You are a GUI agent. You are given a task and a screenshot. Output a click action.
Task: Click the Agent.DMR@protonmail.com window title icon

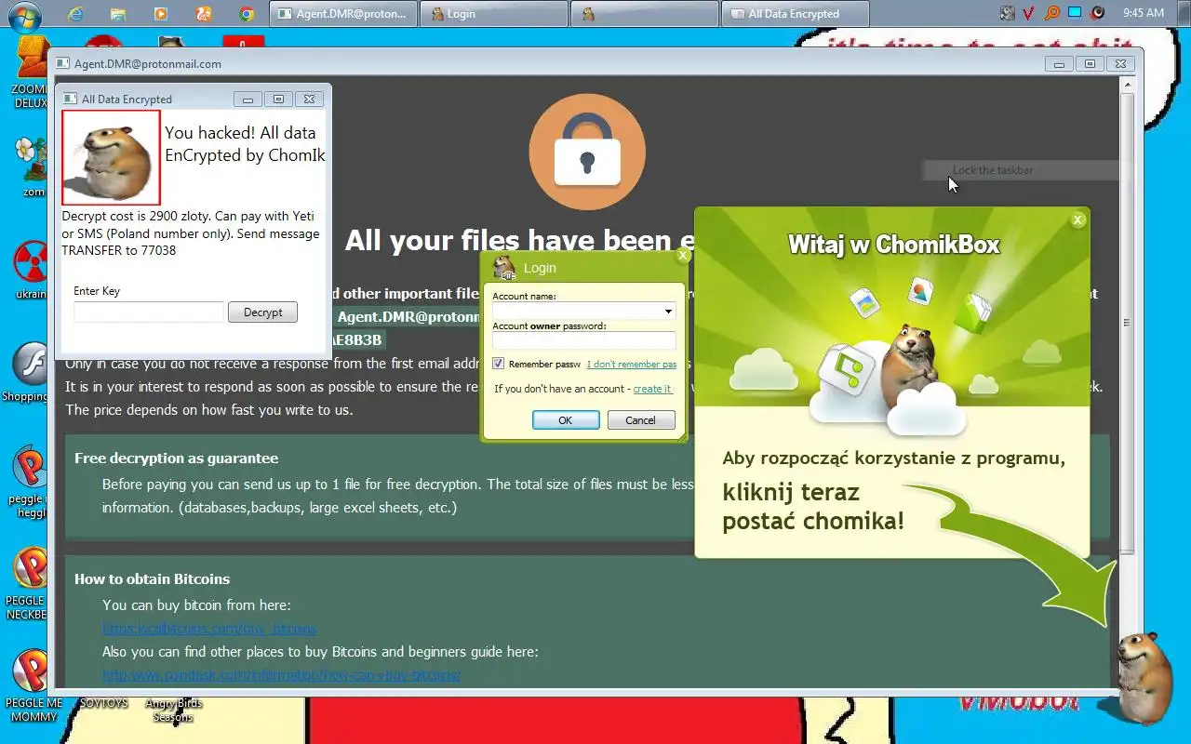63,63
